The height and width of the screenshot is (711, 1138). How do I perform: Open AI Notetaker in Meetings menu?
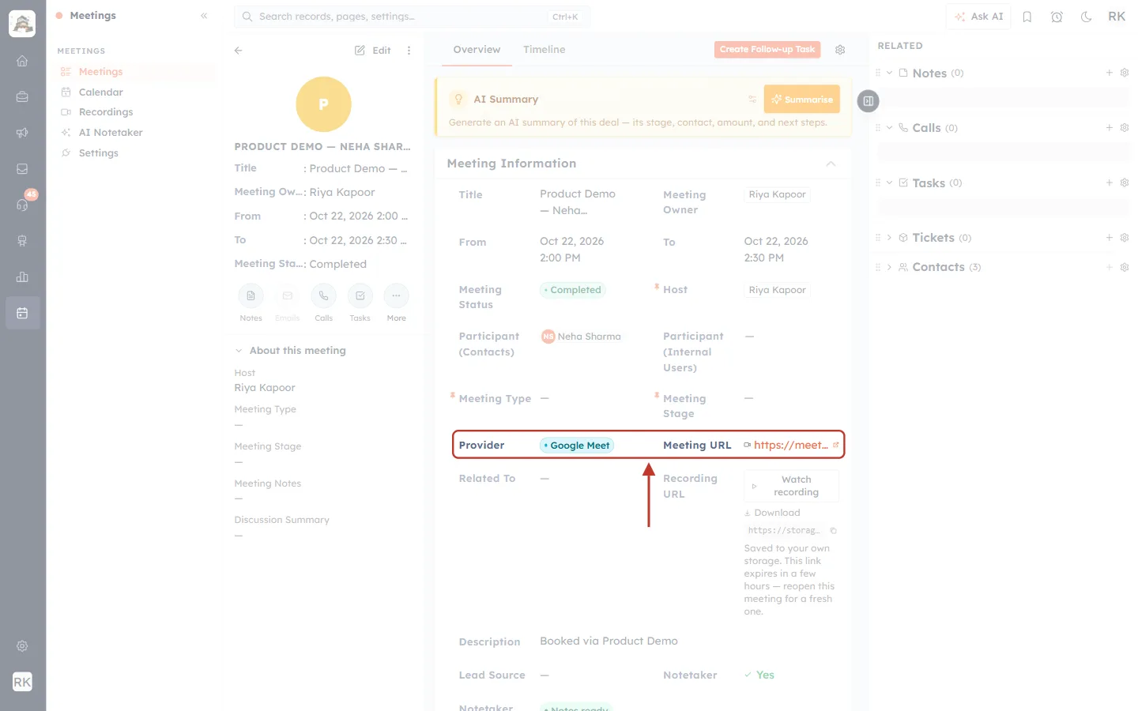111,133
